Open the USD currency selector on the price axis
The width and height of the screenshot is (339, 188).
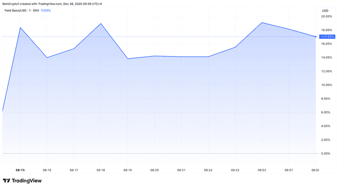(x=325, y=10)
